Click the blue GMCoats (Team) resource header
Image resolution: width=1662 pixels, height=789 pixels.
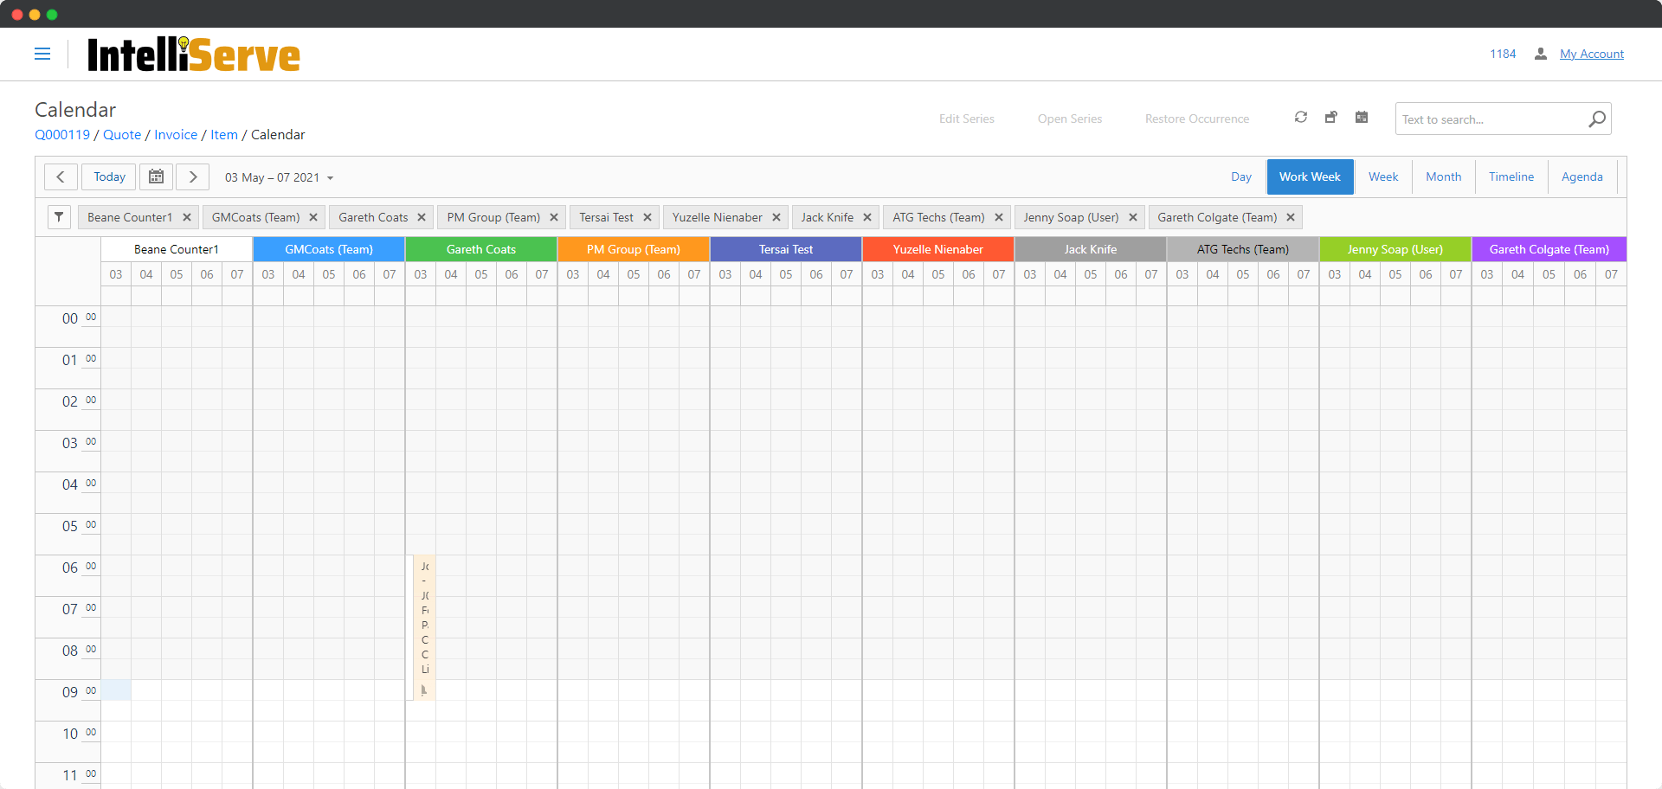point(329,249)
